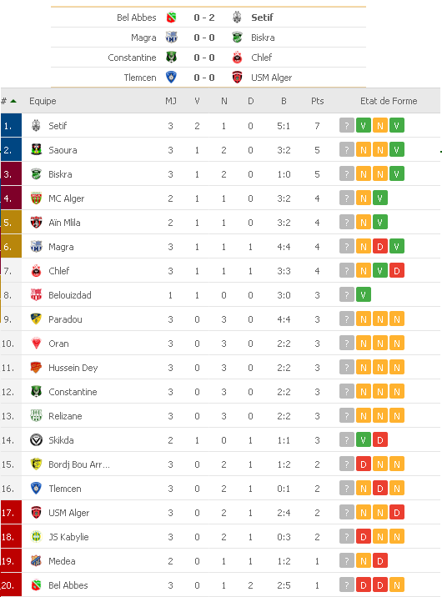The height and width of the screenshot is (597, 442).
Task: Sort standings by the rank arrow
Action: click(13, 101)
